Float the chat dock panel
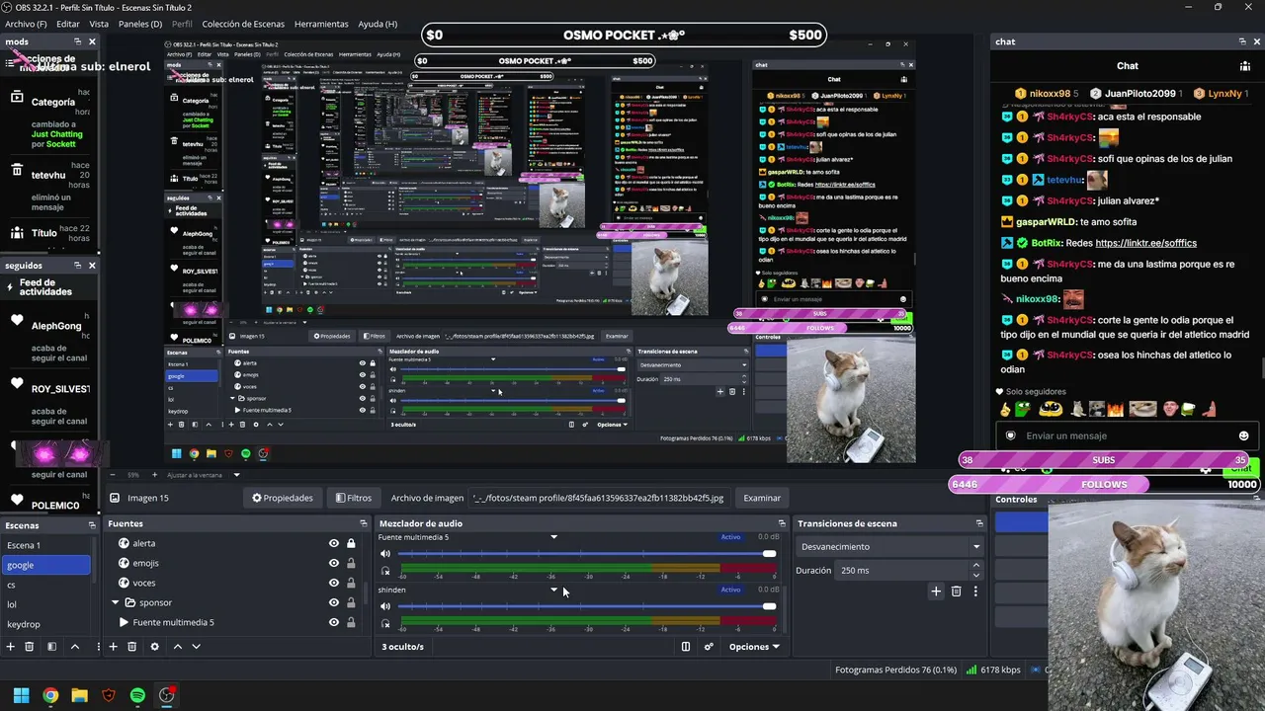 click(x=1242, y=41)
